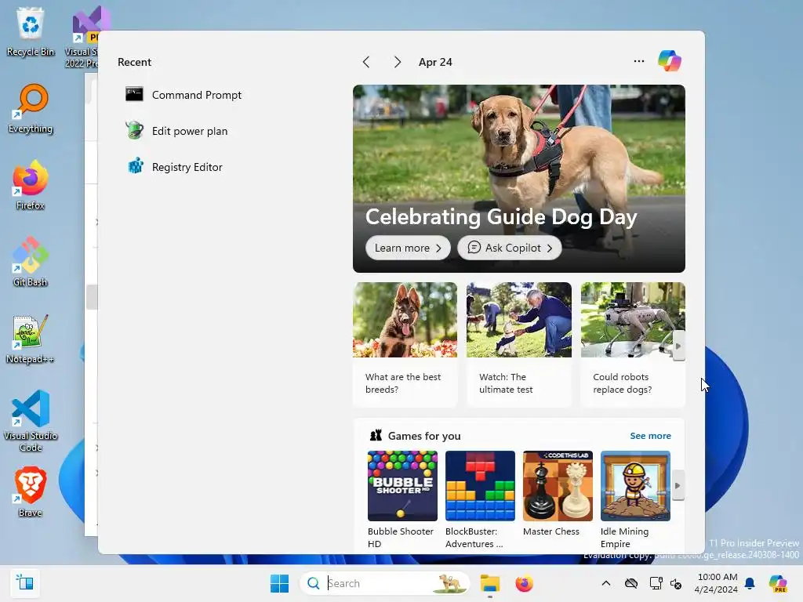Open Recycle Bin desktop icon
Screen dimensions: 803x602
(31, 31)
